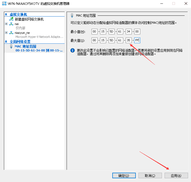
Task: Click the minimum value fifth octet field 34
Action: pos(129,31)
